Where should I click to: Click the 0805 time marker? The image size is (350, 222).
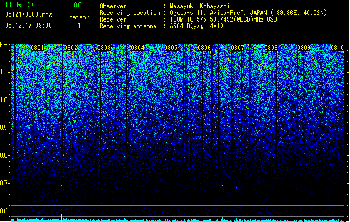coord(171,48)
